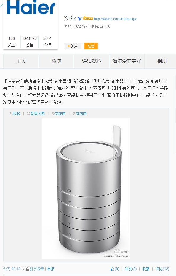Send a private message via 私信
Viewport: 176px width, 276px height.
pyautogui.click(x=91, y=46)
